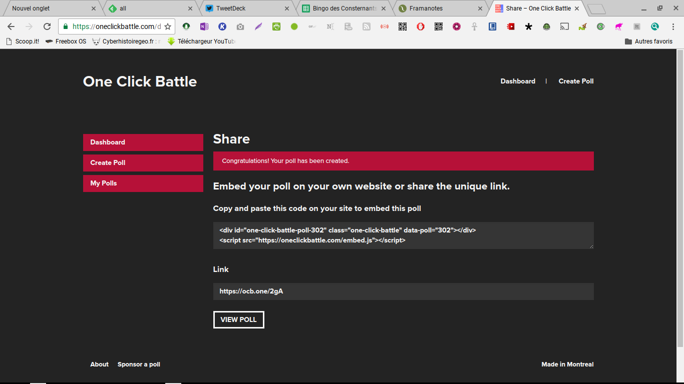Image resolution: width=684 pixels, height=384 pixels.
Task: Click the green padlock site info icon
Action: pyautogui.click(x=66, y=26)
